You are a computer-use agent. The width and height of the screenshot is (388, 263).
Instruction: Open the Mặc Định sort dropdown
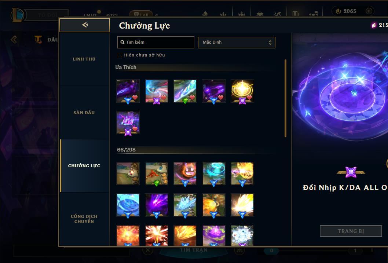237,42
